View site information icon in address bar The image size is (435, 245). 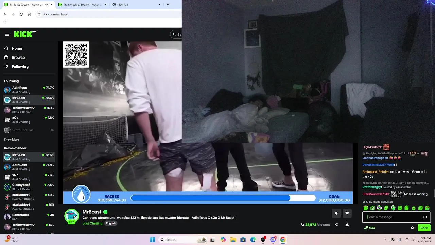tap(39, 14)
